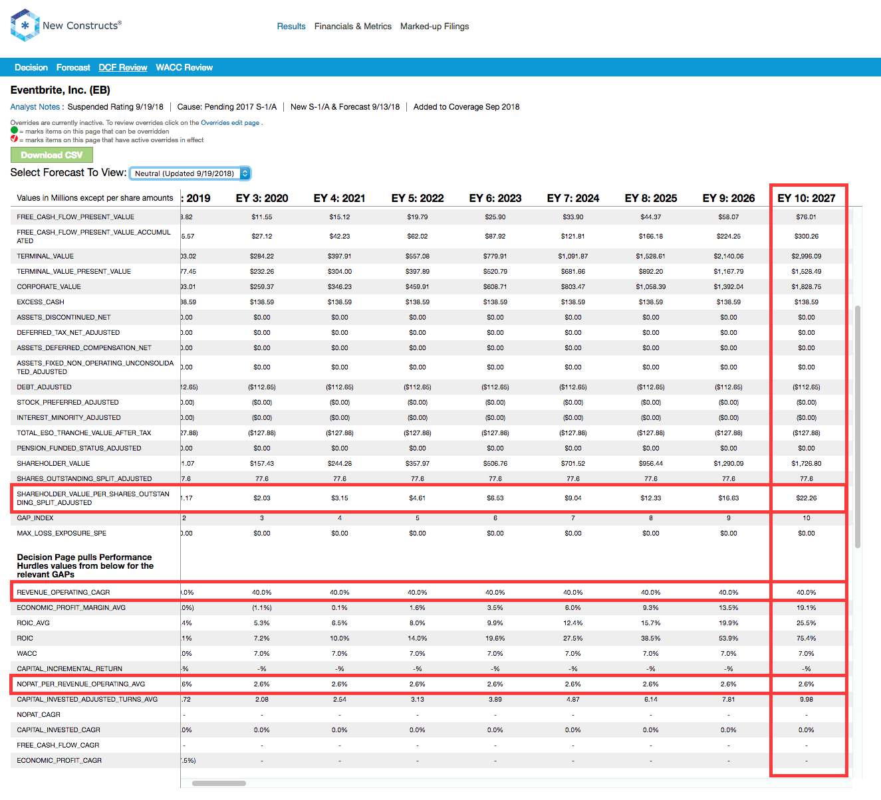
Task: Open Financials & Metrics menu
Action: pyautogui.click(x=353, y=27)
